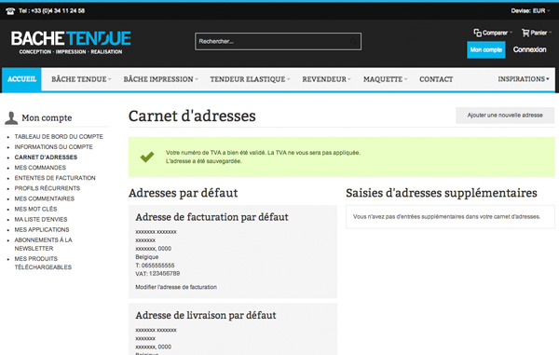This screenshot has width=559, height=355.
Task: Open Mes mot clés
Action: (x=35, y=209)
